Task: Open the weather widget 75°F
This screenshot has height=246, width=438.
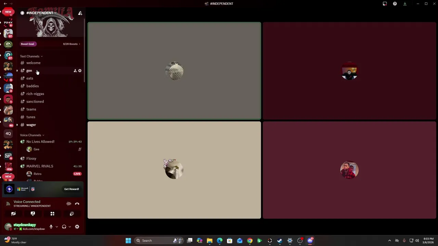Action: [x=15, y=241]
